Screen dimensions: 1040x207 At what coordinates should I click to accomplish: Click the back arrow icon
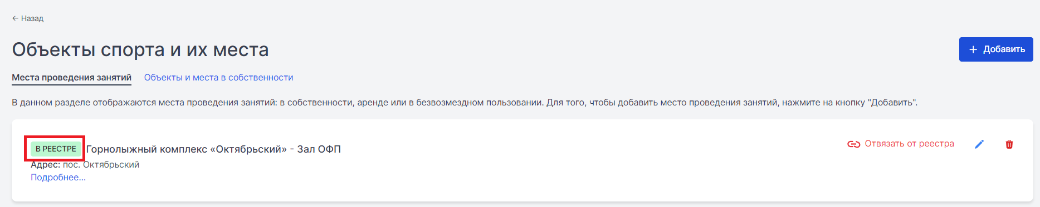coord(15,18)
